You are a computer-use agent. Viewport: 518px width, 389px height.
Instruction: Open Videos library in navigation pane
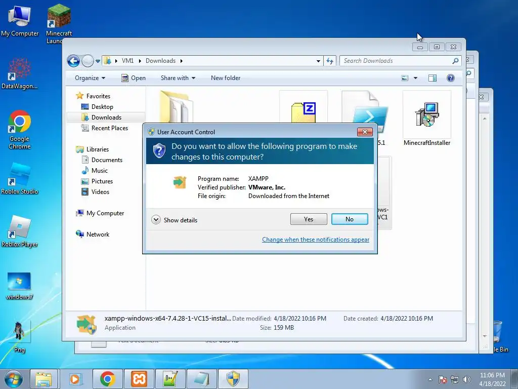click(96, 192)
